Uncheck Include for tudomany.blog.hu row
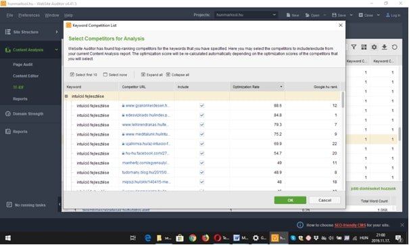409x245 pixels. point(201,172)
